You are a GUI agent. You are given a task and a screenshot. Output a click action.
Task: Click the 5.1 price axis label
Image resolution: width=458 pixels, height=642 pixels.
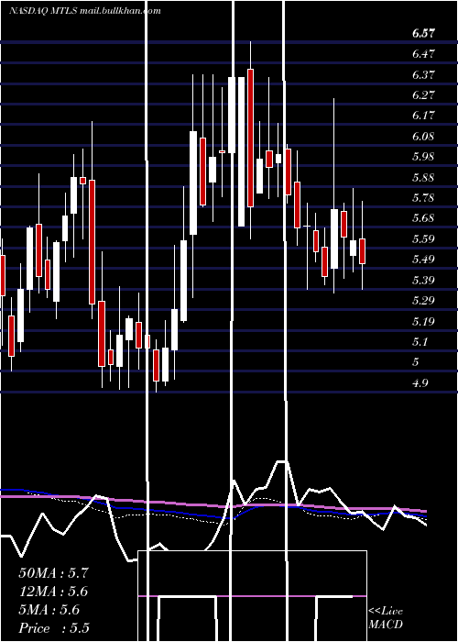[x=420, y=342]
